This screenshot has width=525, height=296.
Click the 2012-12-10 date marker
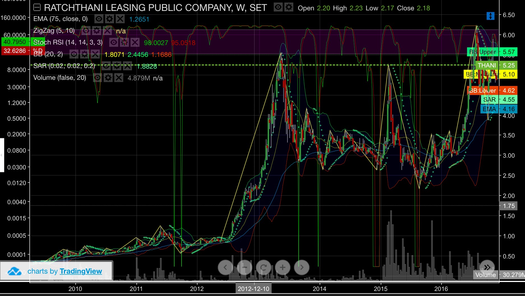coord(254,289)
